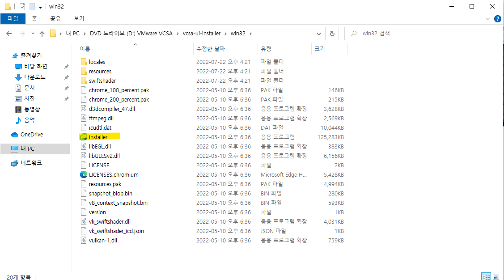Screen dimensions: 504x280
Task: Sort by 이름 column header
Action: coord(85,49)
